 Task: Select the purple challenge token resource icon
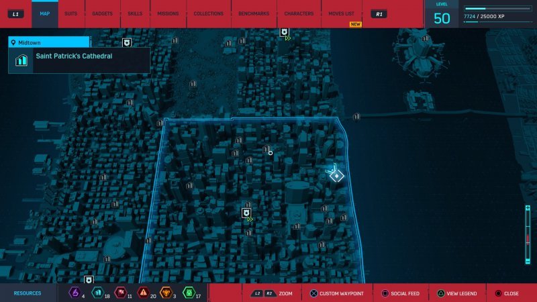[75, 293]
